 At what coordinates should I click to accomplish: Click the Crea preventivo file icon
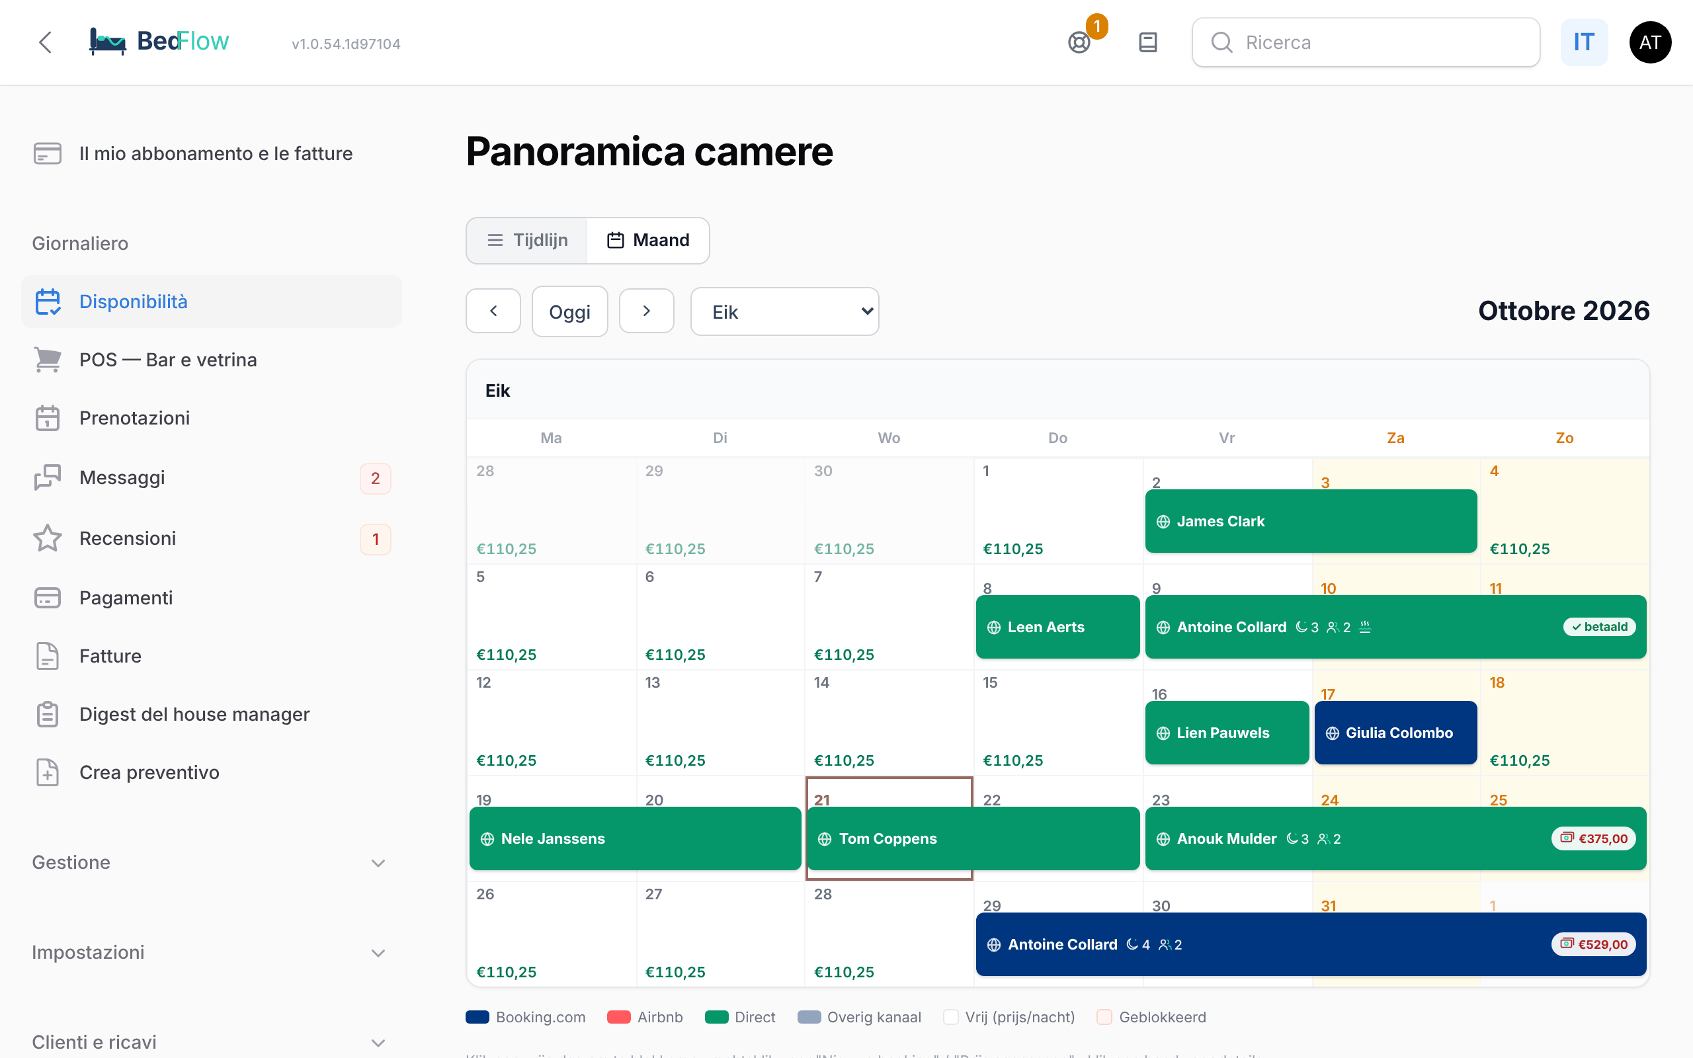48,772
